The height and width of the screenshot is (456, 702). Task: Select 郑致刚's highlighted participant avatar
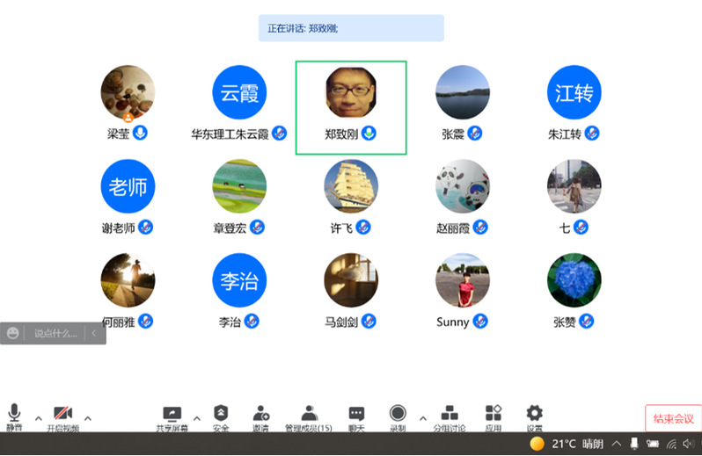point(351,94)
